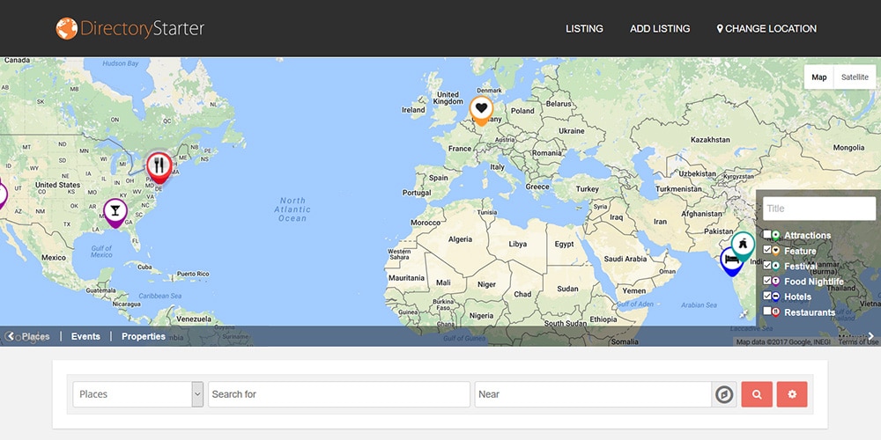Switch to the Events map tab
881x440 pixels.
pos(85,336)
